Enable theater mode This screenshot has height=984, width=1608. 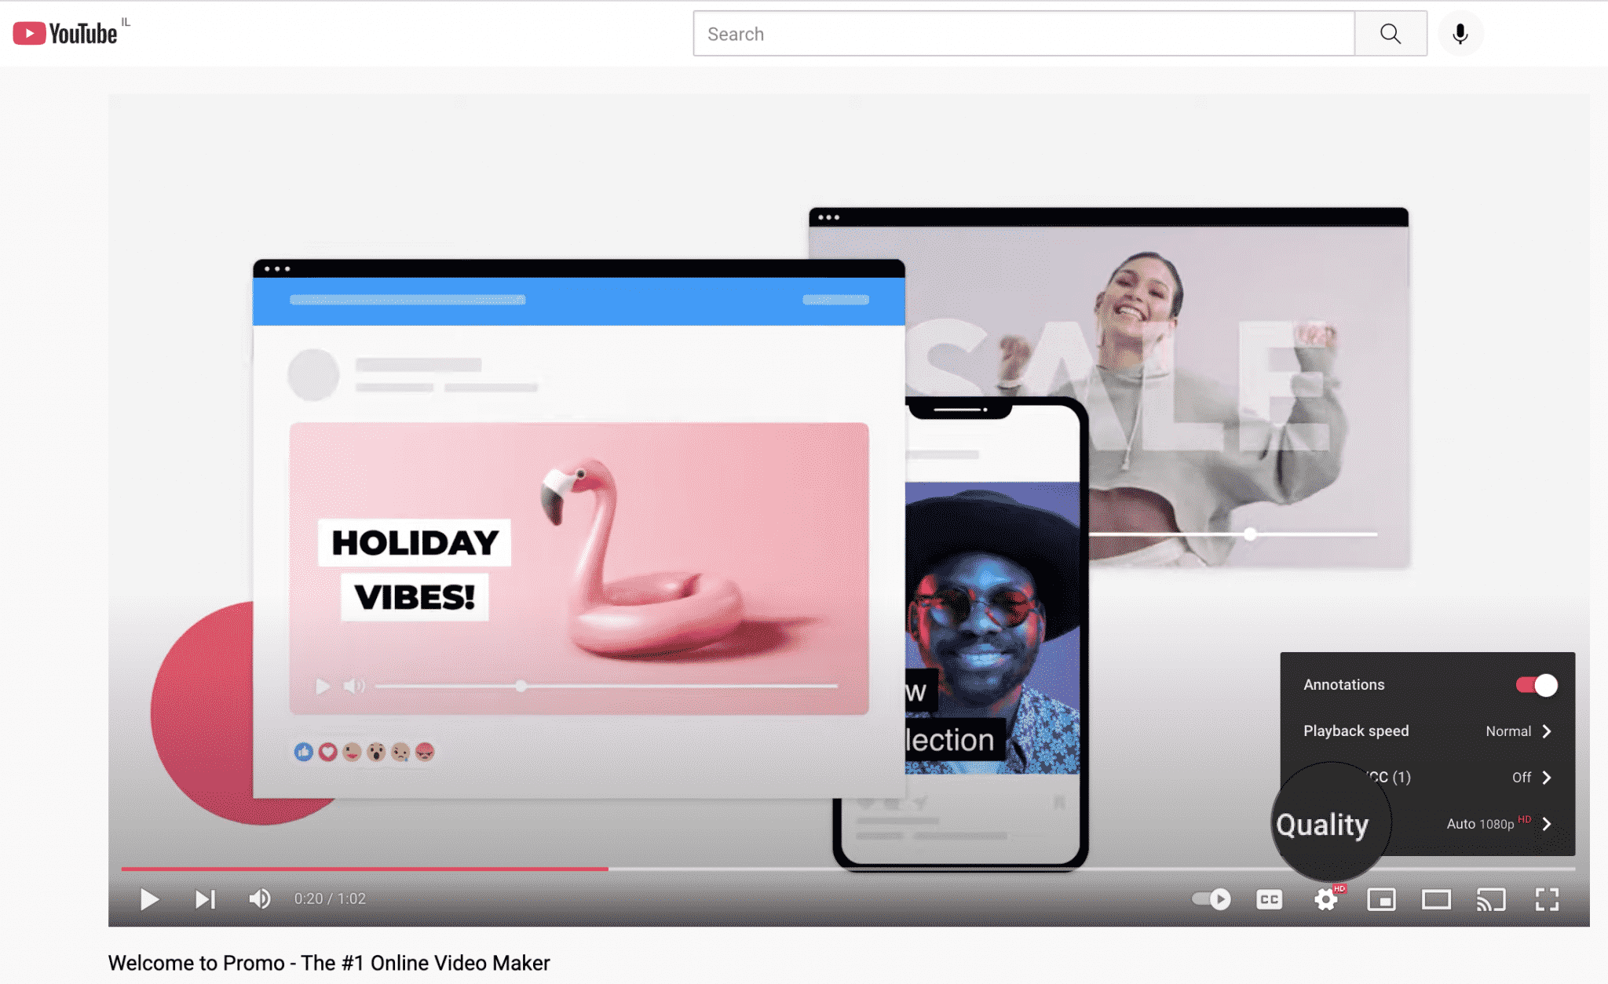(1438, 899)
